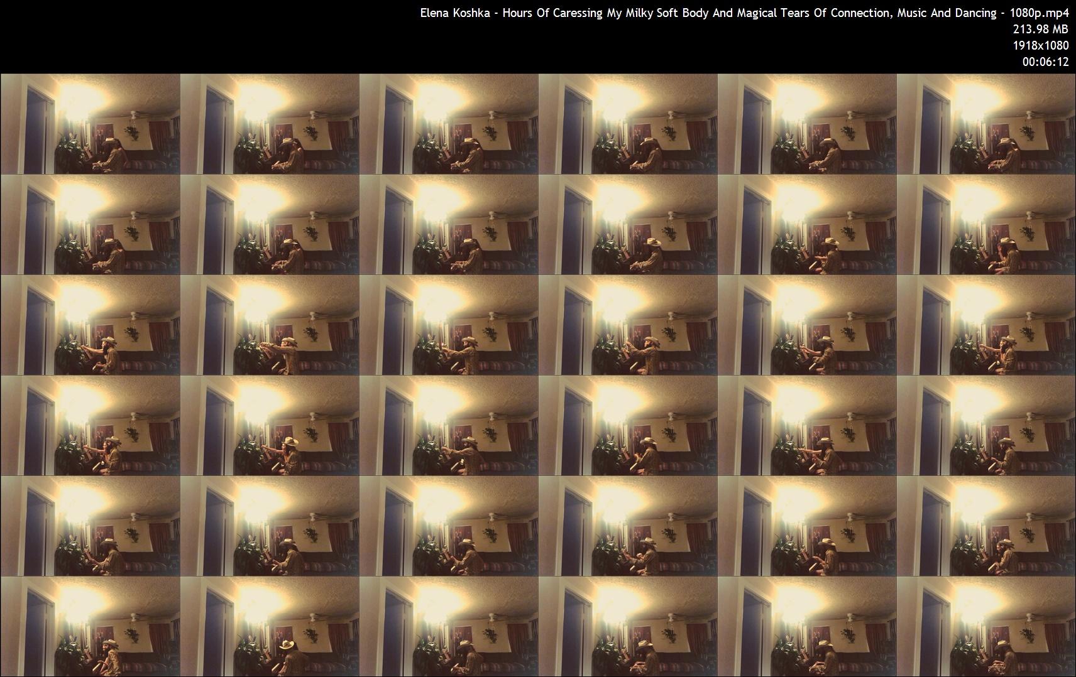Screen dimensions: 1076x677
Task: Click the video filename text in header
Action: [744, 13]
